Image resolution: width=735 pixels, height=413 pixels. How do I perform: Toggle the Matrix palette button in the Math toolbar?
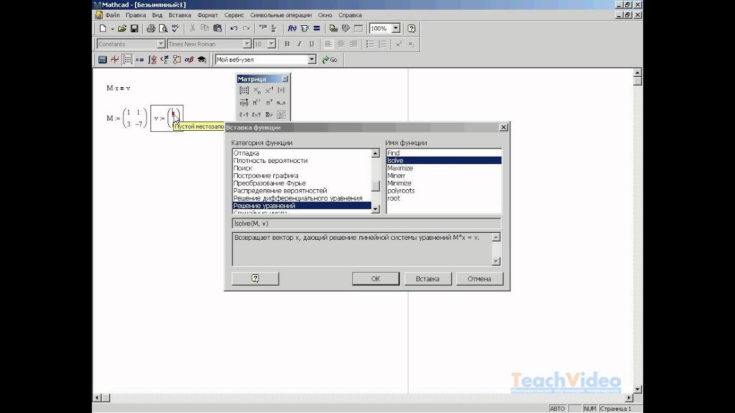coord(127,59)
